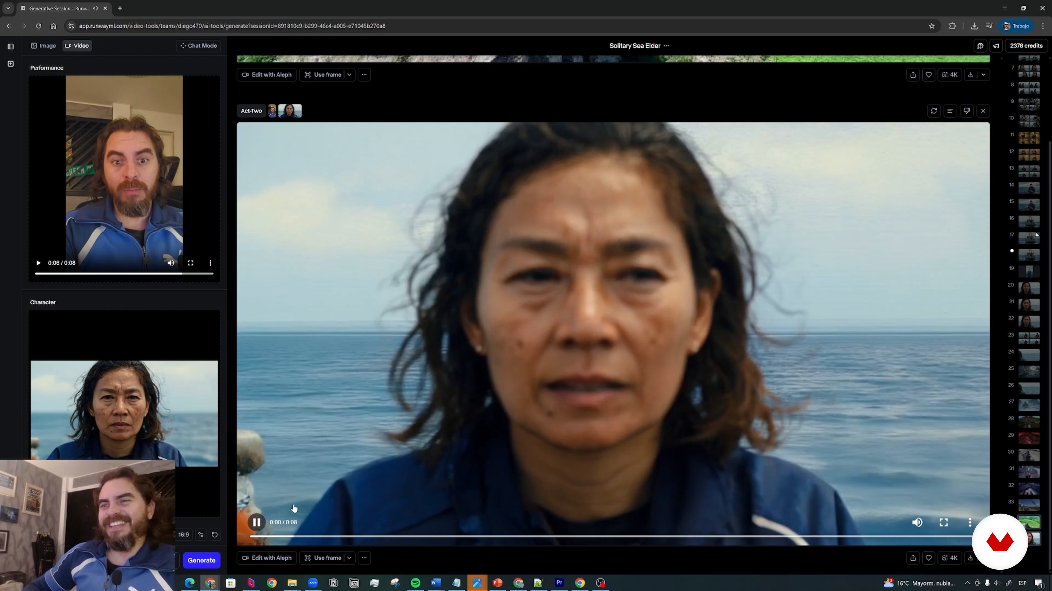The width and height of the screenshot is (1052, 591).
Task: Share the Act-Two video via bottom share icon
Action: coord(913,558)
